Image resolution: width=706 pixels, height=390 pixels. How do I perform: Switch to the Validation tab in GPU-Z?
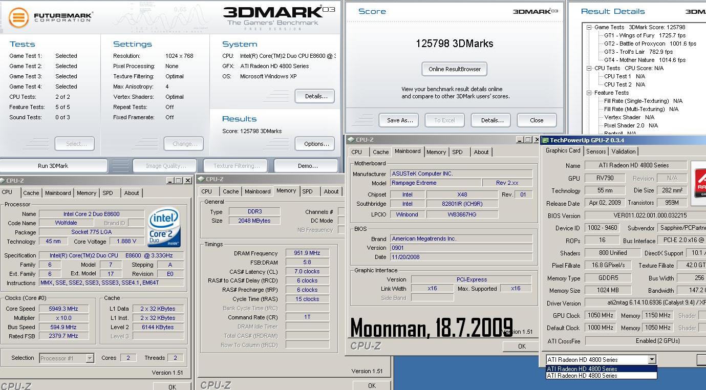tap(624, 151)
